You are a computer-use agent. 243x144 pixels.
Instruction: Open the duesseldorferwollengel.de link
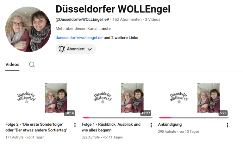[x=79, y=38]
